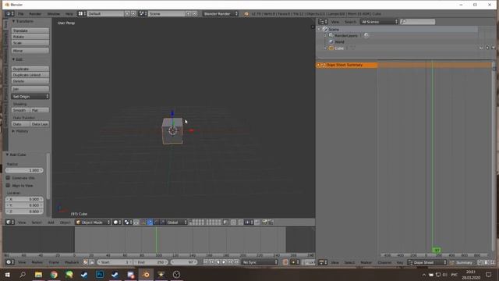Open the Timeline editor type selector
Viewport: 499px width, 281px height.
coord(10,262)
